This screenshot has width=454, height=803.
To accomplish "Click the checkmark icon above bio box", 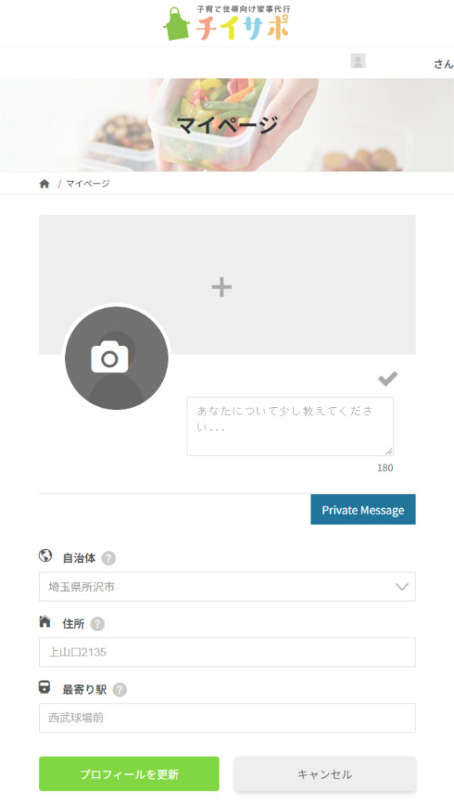I will pyautogui.click(x=387, y=379).
